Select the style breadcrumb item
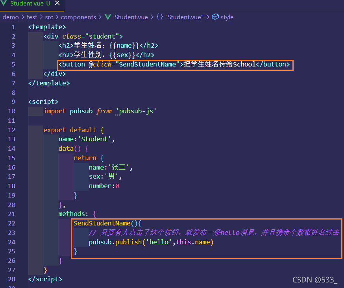 point(227,17)
